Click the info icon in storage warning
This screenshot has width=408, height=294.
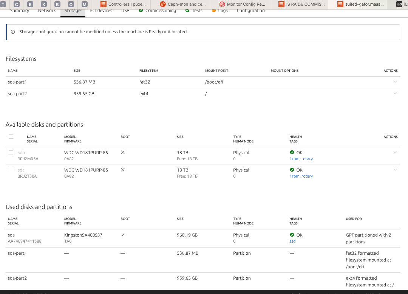point(13,32)
